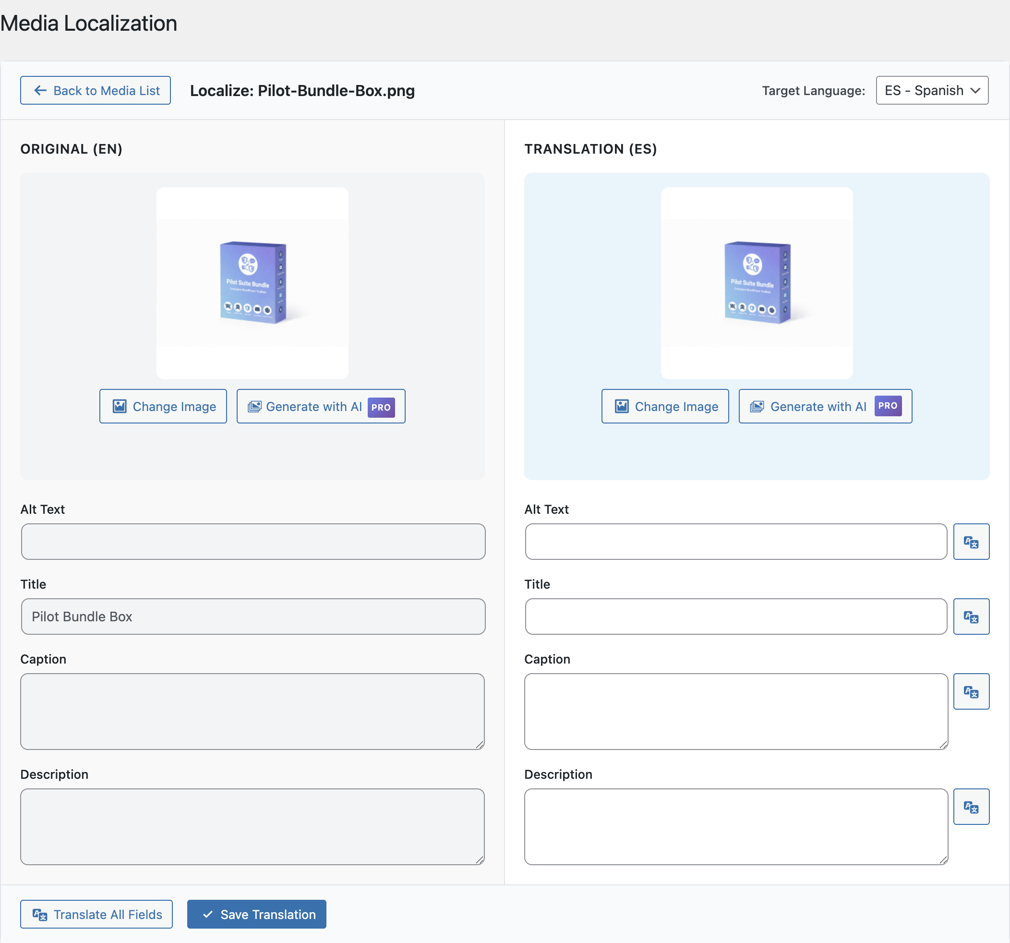Open Target Language dropdown ES - Spanish
Image resolution: width=1010 pixels, height=943 pixels.
pyautogui.click(x=931, y=90)
